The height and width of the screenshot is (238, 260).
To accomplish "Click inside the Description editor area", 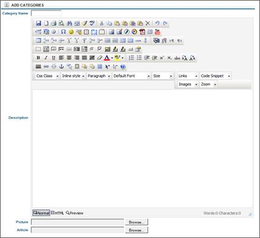I will click(142, 149).
